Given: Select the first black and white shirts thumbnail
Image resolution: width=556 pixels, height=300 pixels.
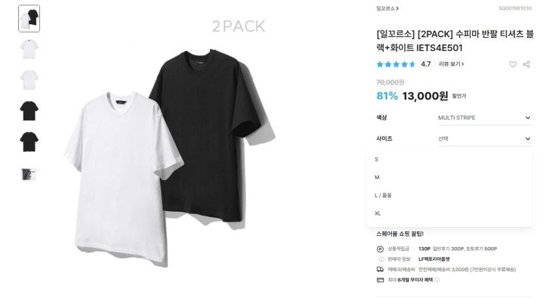Looking at the screenshot, I should point(29,18).
